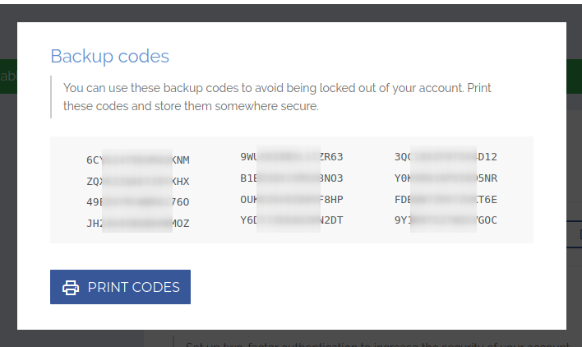Select the backup code starting with FDE
Image resolution: width=582 pixels, height=347 pixels.
(446, 199)
